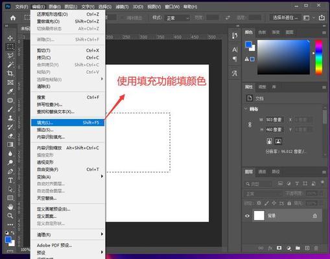Open the Paragraph panel icon
Screen dimensions: 330x259
point(235,59)
